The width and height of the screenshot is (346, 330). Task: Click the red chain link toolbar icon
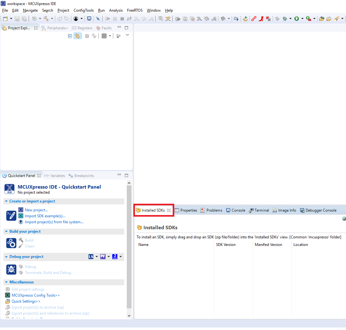coord(254,19)
